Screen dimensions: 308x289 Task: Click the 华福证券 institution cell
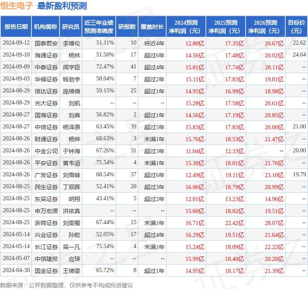coord(46,79)
